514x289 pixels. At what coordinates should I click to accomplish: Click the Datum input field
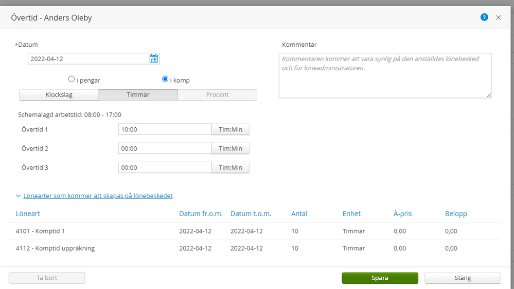coord(87,59)
